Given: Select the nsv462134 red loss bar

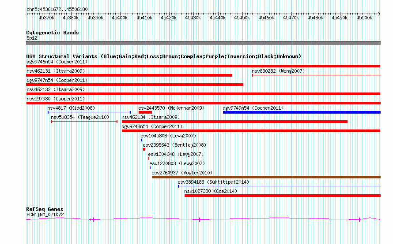Looking at the screenshot, I should tap(234, 122).
